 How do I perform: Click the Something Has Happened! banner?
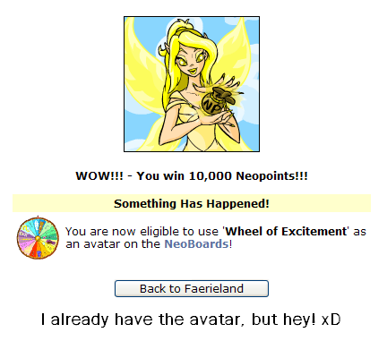[192, 203]
